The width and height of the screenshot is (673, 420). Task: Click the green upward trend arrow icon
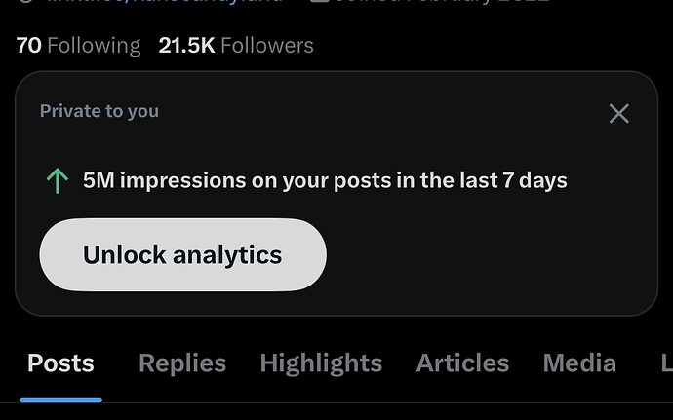[58, 180]
